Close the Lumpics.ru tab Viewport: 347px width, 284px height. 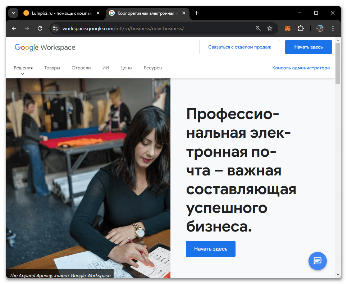click(98, 13)
